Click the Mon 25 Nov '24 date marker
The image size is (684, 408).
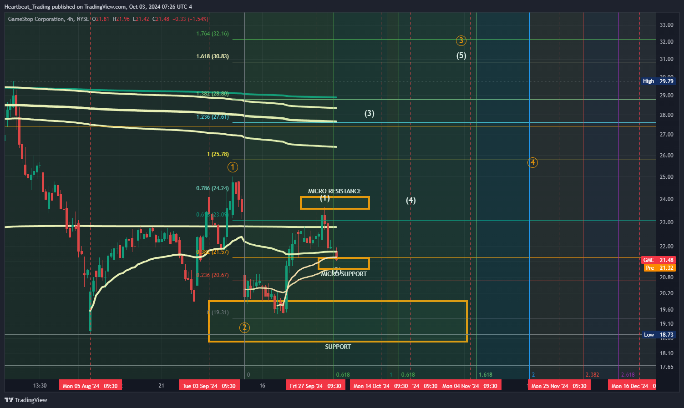click(559, 386)
